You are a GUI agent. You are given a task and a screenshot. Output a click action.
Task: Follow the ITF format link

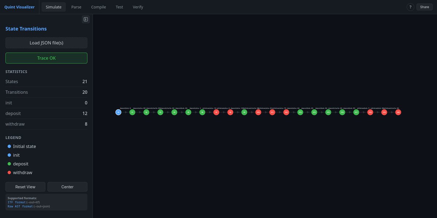(x=17, y=202)
